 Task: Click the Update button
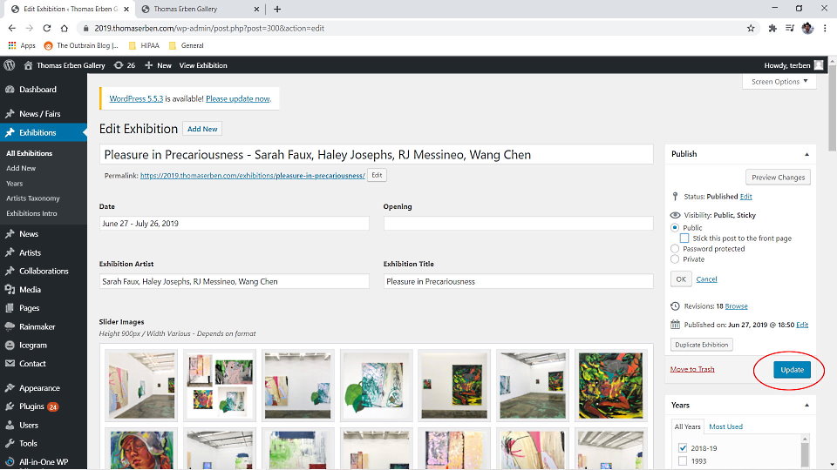coord(792,370)
